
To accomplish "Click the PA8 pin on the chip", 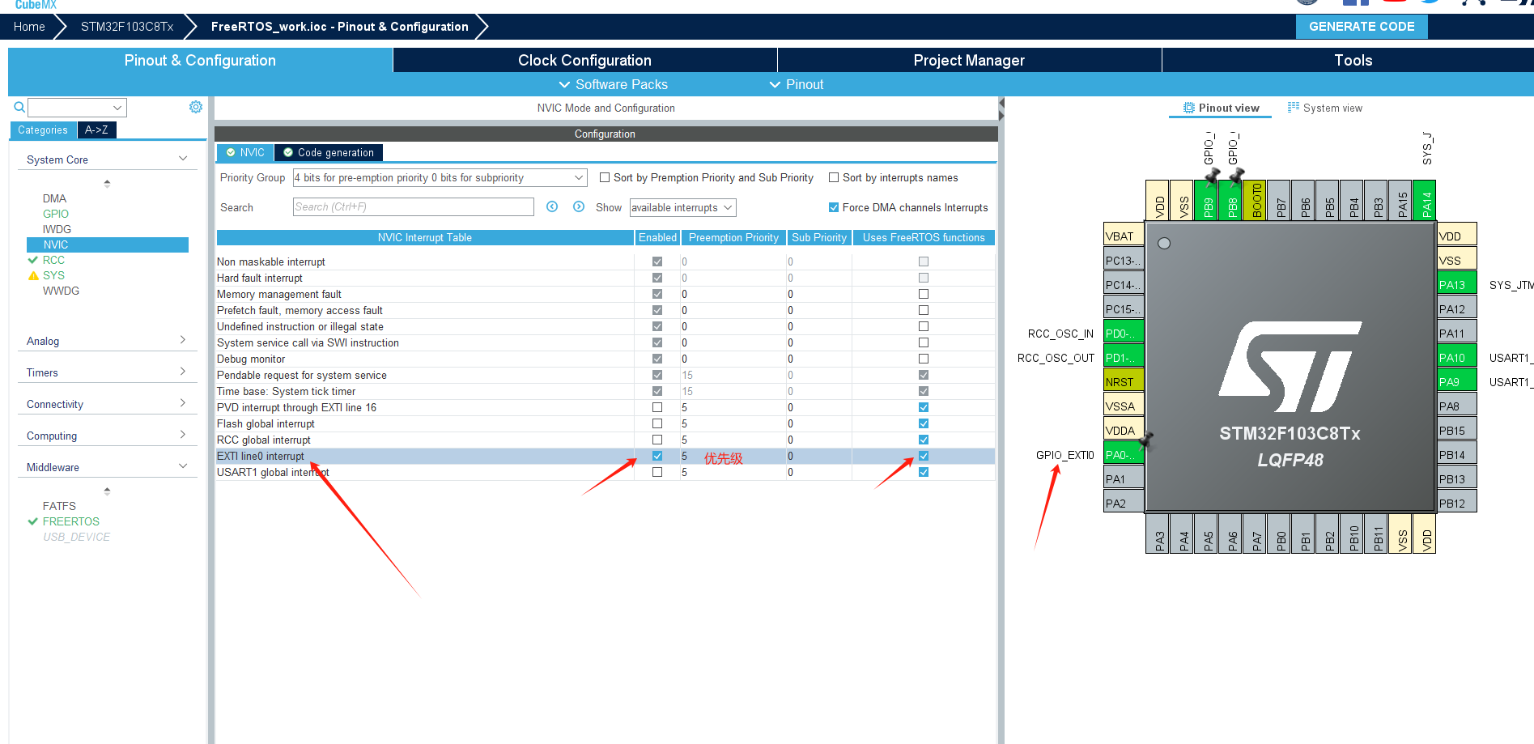I will pos(1457,406).
